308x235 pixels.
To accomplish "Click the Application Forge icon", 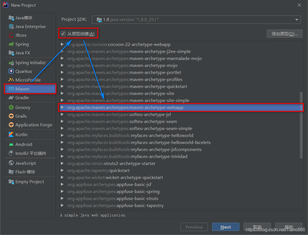I will (11, 125).
